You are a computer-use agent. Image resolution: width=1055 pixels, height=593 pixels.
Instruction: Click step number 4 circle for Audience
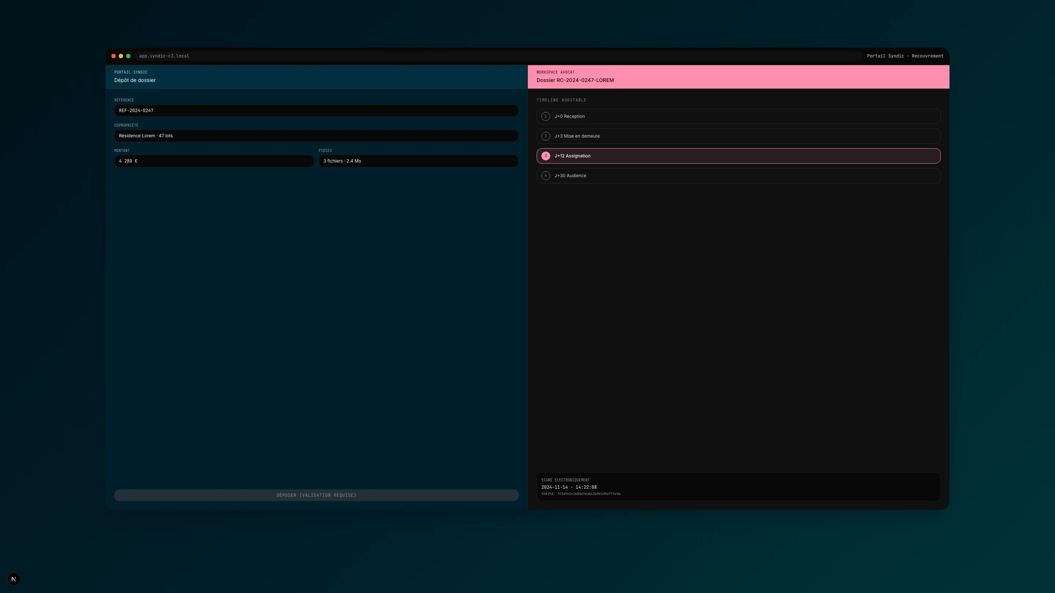[x=545, y=176]
